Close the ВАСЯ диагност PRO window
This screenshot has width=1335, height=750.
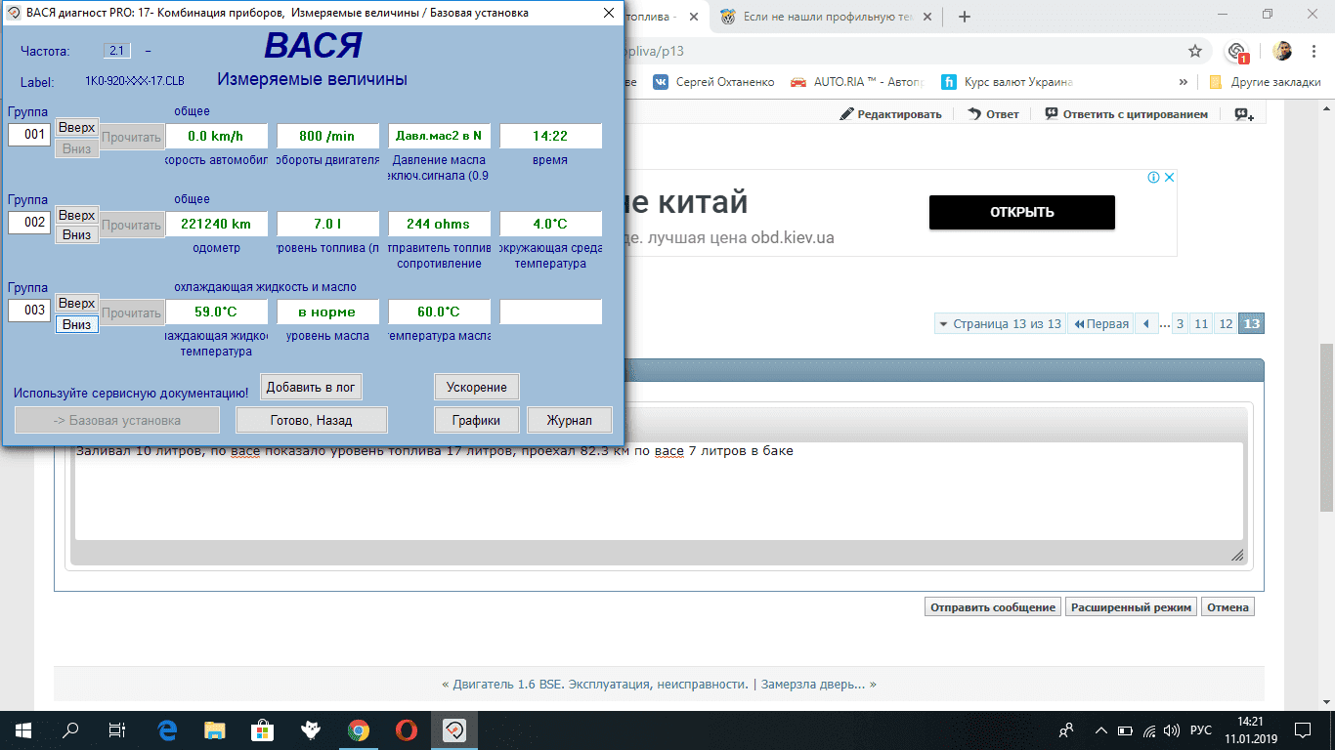click(x=609, y=13)
